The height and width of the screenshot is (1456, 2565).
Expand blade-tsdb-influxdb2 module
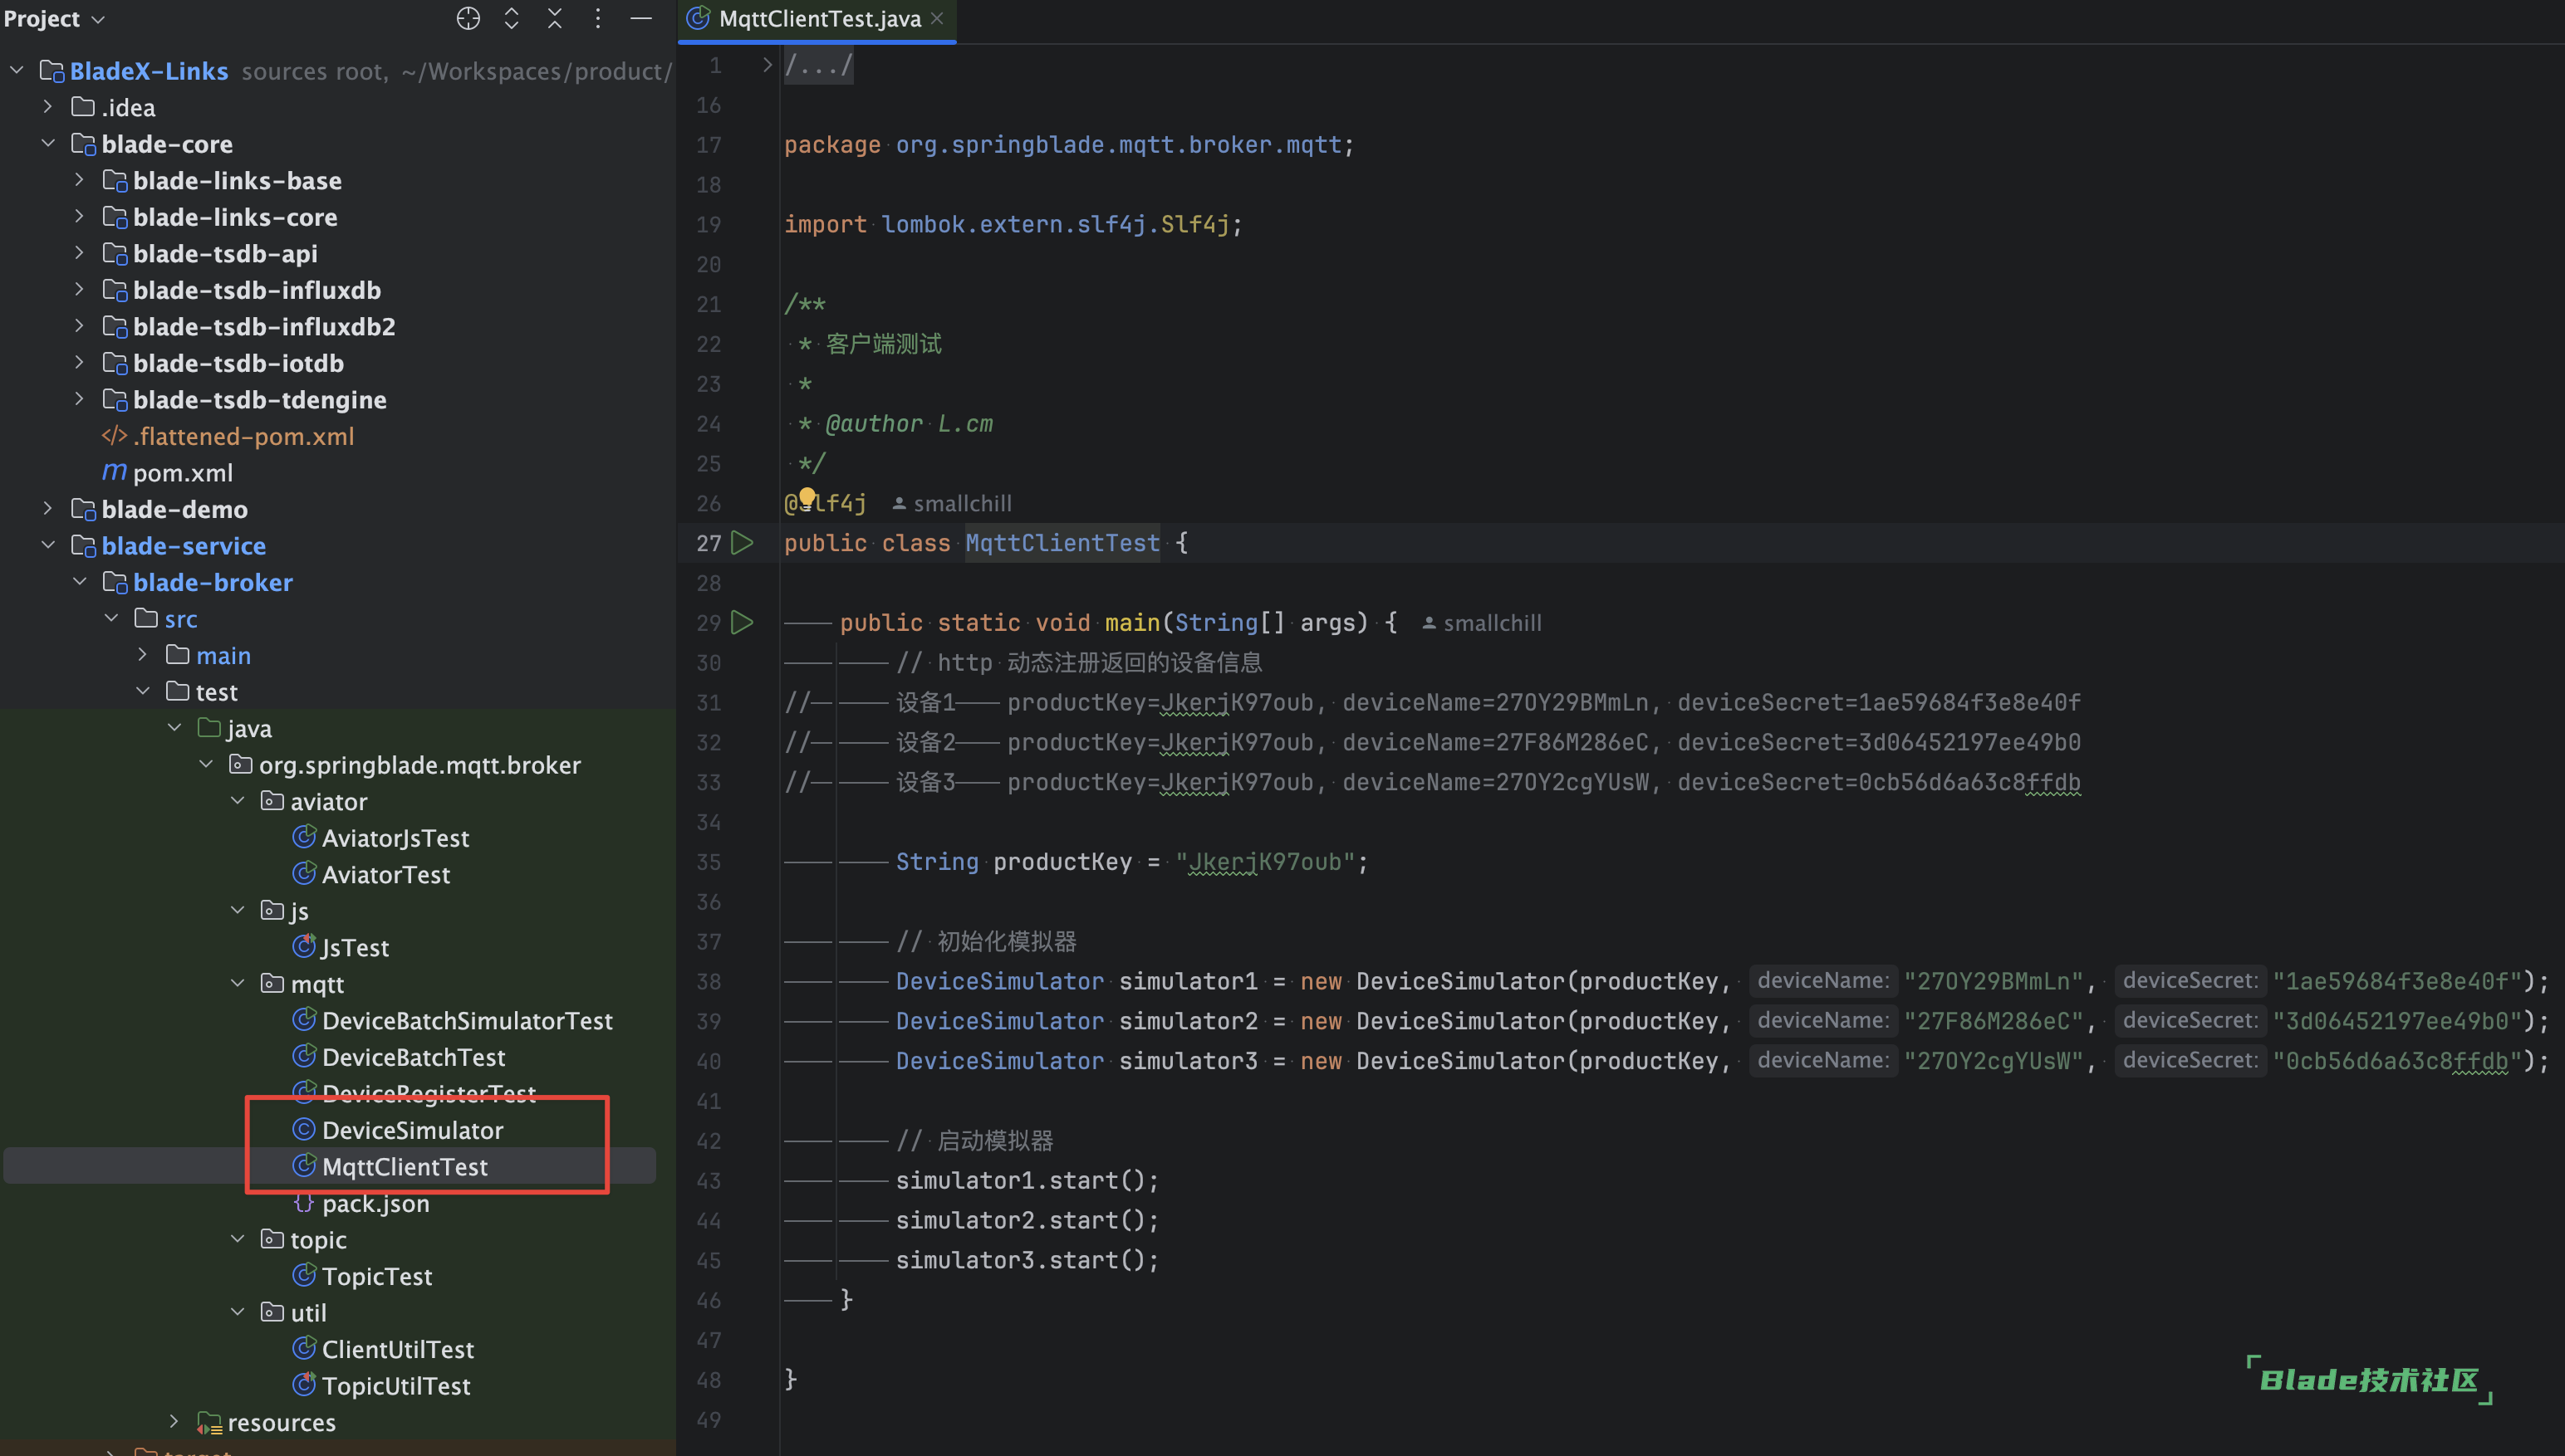click(80, 326)
